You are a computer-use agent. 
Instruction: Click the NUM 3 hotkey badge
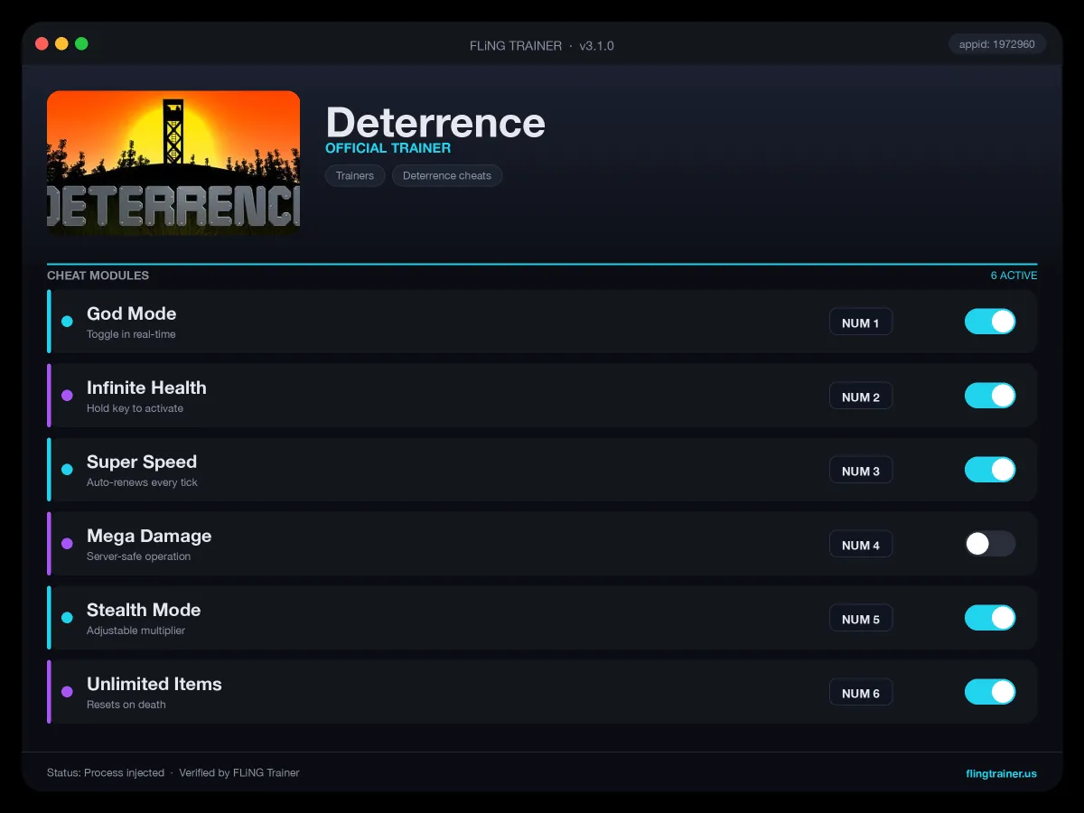click(861, 471)
